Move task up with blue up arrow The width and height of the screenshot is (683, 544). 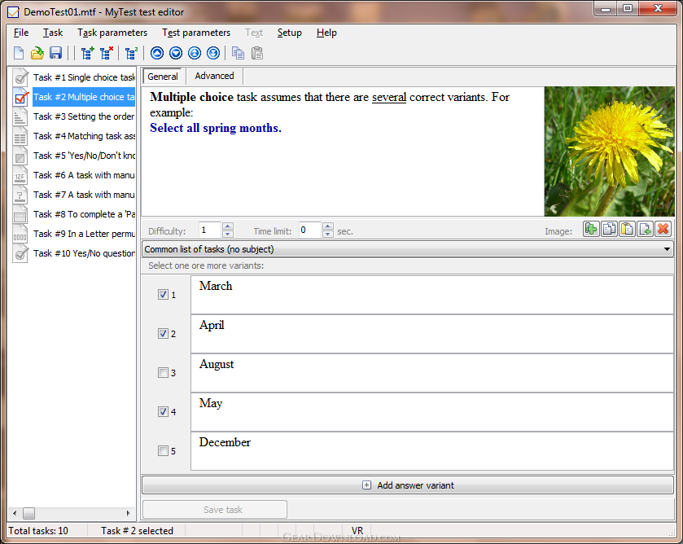[157, 53]
